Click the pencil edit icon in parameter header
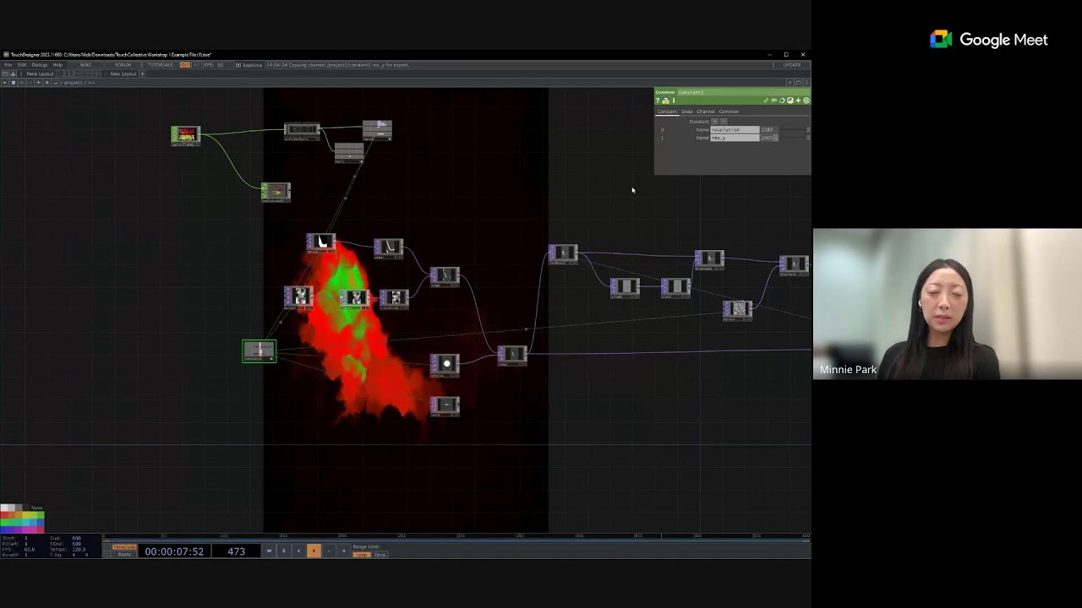 (x=766, y=100)
